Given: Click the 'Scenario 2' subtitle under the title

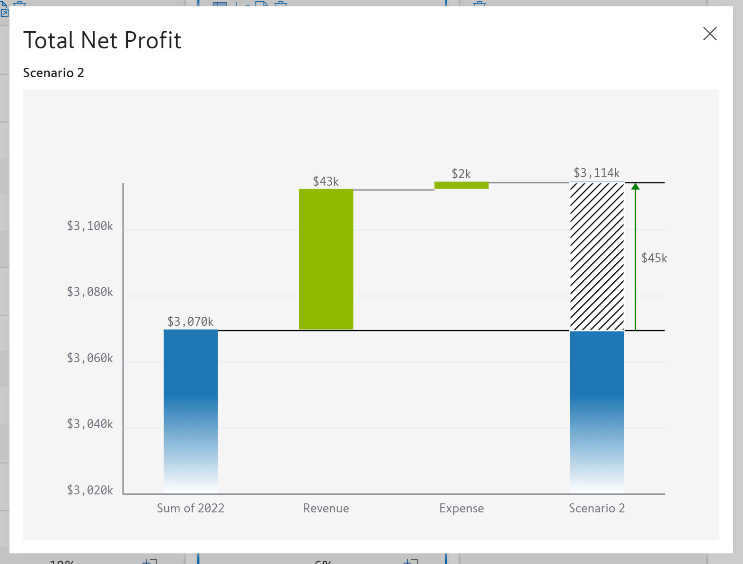Looking at the screenshot, I should [53, 73].
